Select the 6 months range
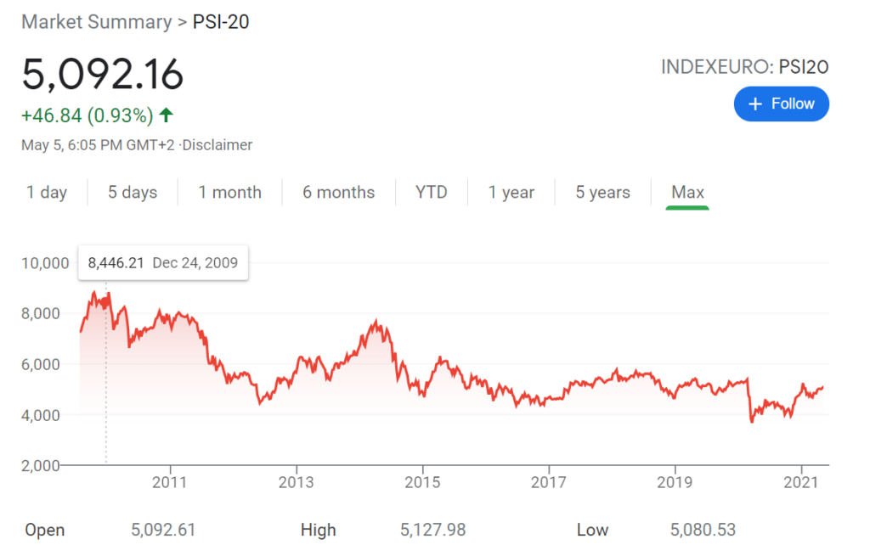Image resolution: width=870 pixels, height=556 pixels. coord(338,192)
